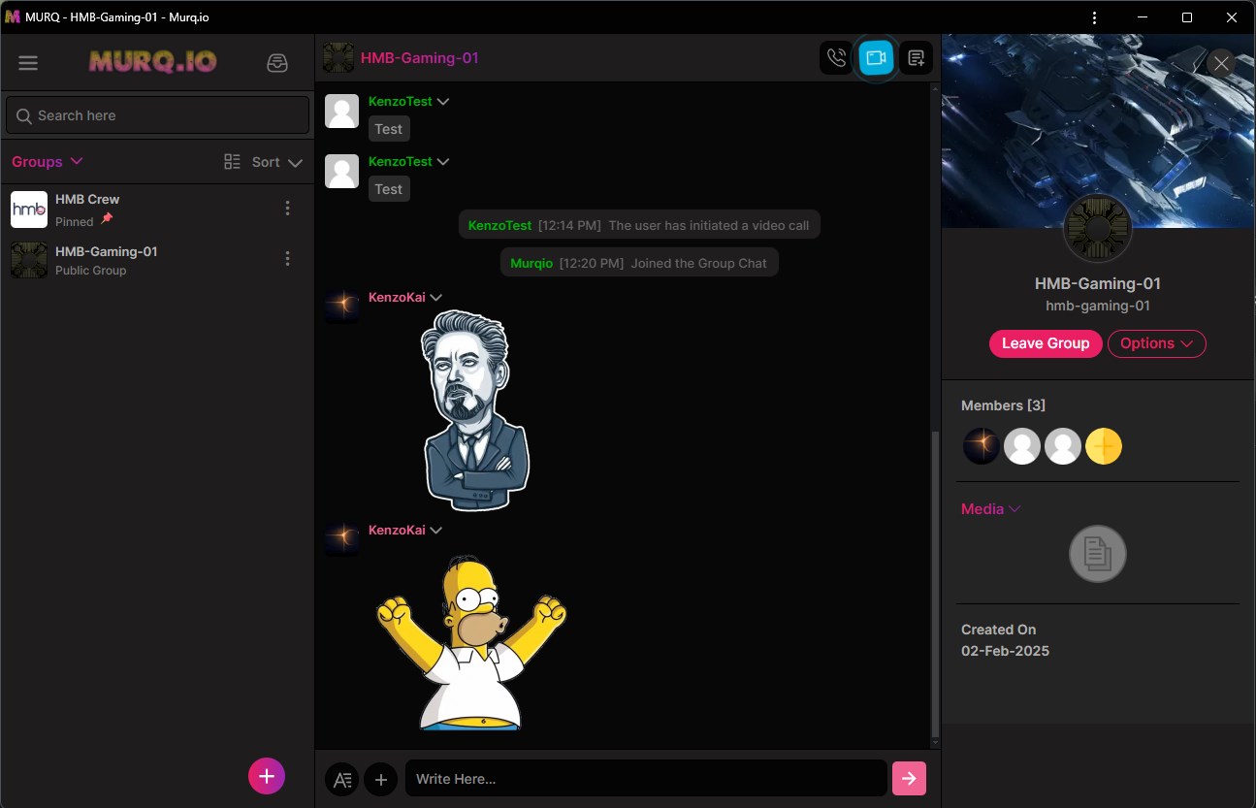1256x808 pixels.
Task: Add a member with yellow plus
Action: point(1104,446)
